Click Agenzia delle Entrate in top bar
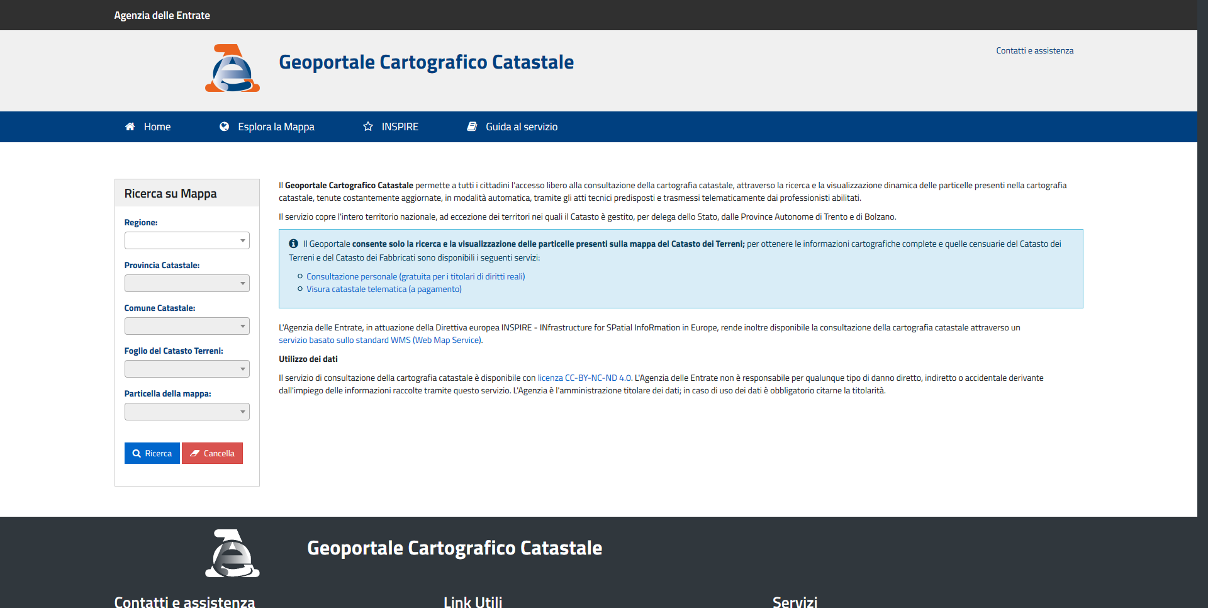 click(162, 15)
